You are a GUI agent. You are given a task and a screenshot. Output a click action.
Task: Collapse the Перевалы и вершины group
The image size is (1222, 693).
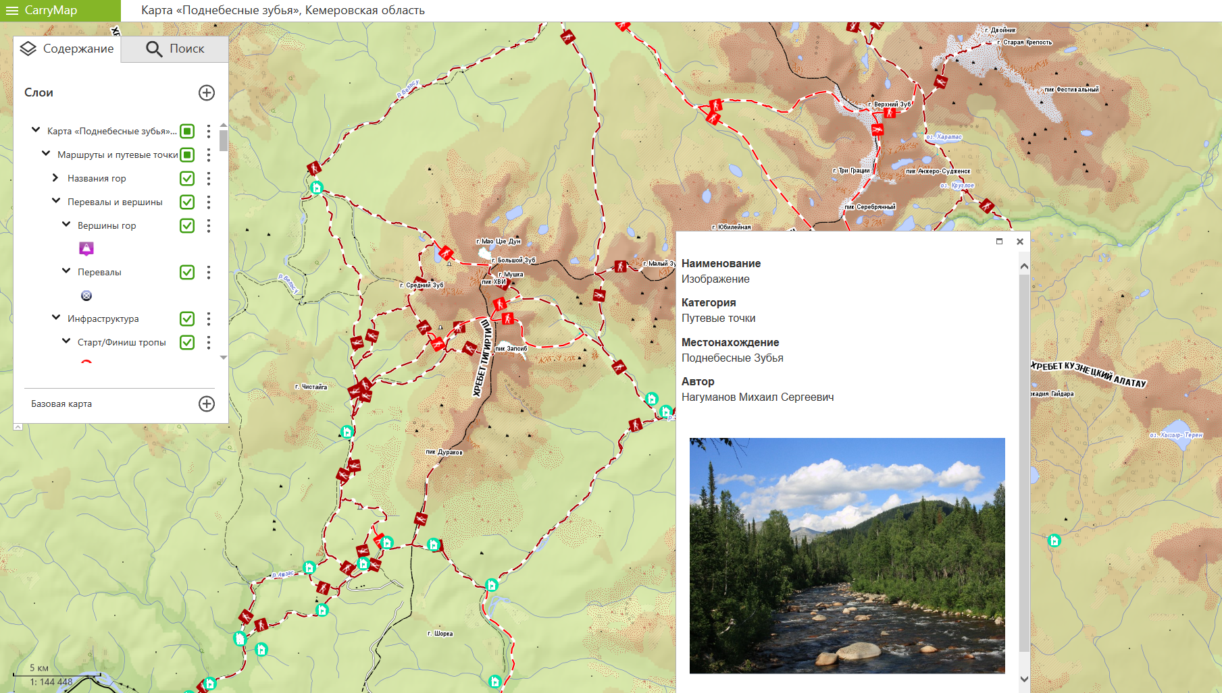point(56,201)
